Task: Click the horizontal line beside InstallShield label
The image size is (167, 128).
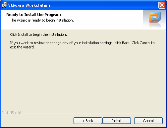Action: (94, 113)
